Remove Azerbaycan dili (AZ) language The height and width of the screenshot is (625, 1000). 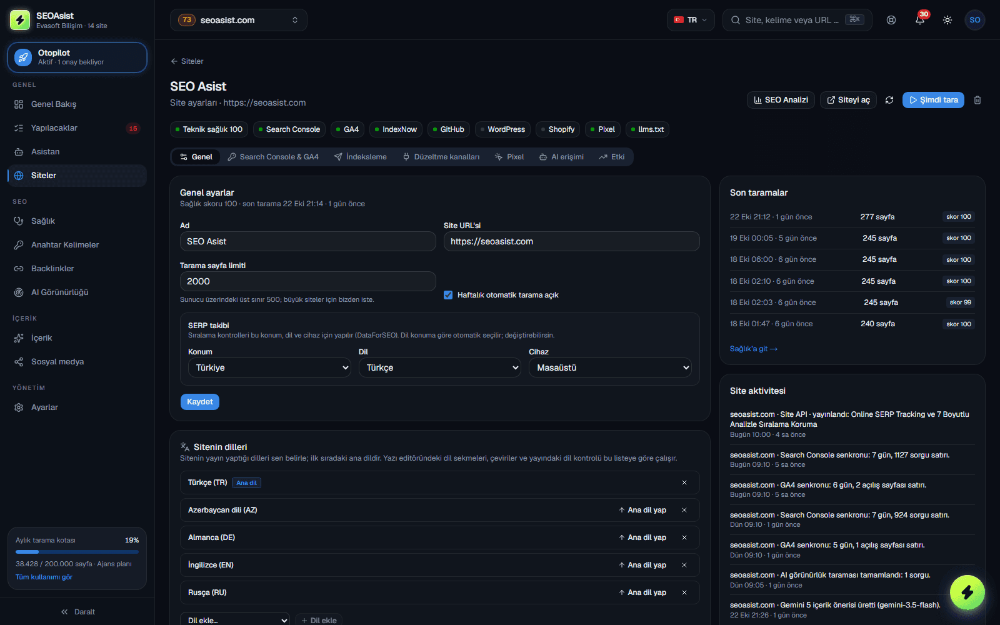pos(684,510)
